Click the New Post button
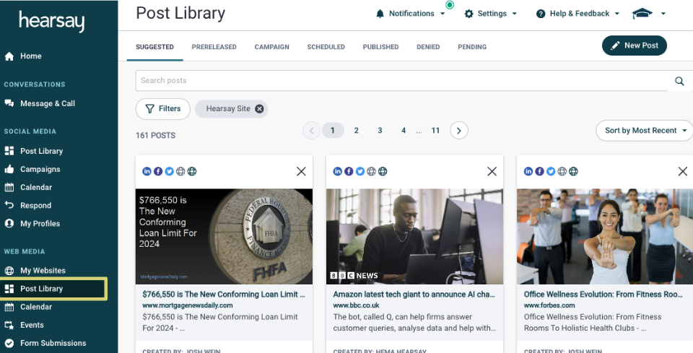Image resolution: width=693 pixels, height=353 pixels. pyautogui.click(x=635, y=45)
